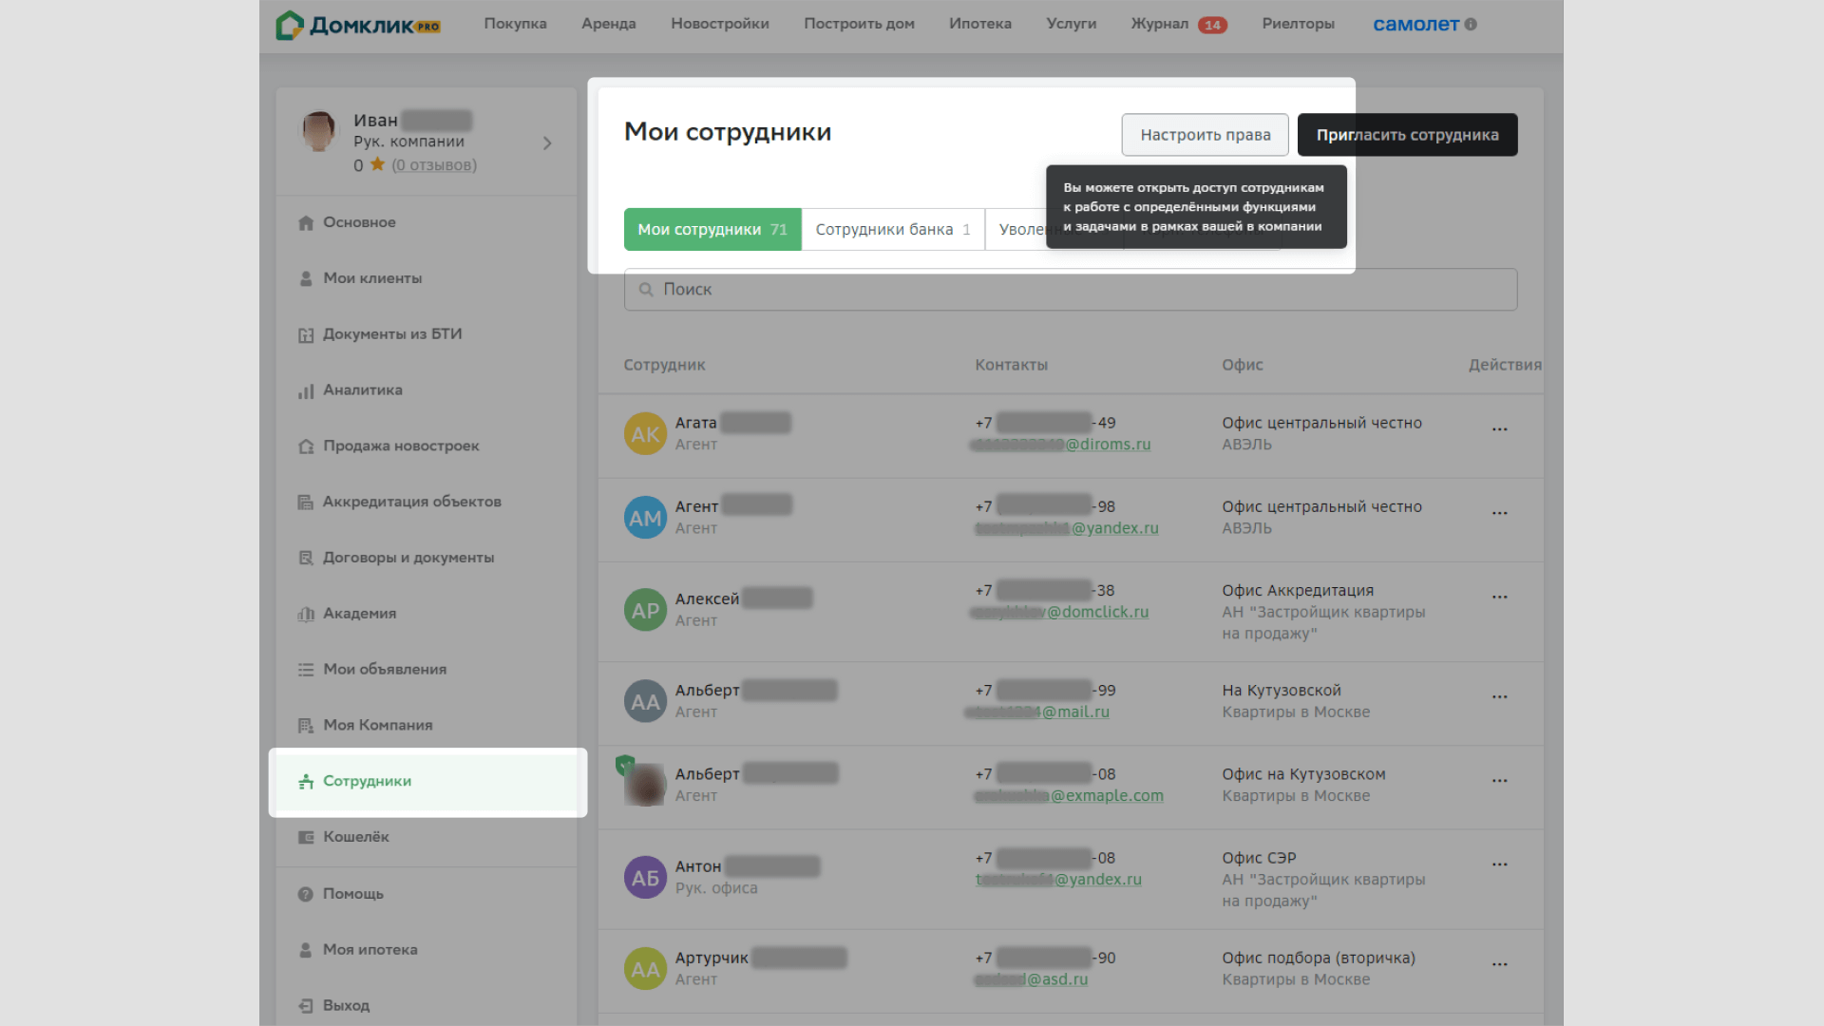Open the Основное home icon
This screenshot has height=1026, width=1824.
click(x=306, y=222)
